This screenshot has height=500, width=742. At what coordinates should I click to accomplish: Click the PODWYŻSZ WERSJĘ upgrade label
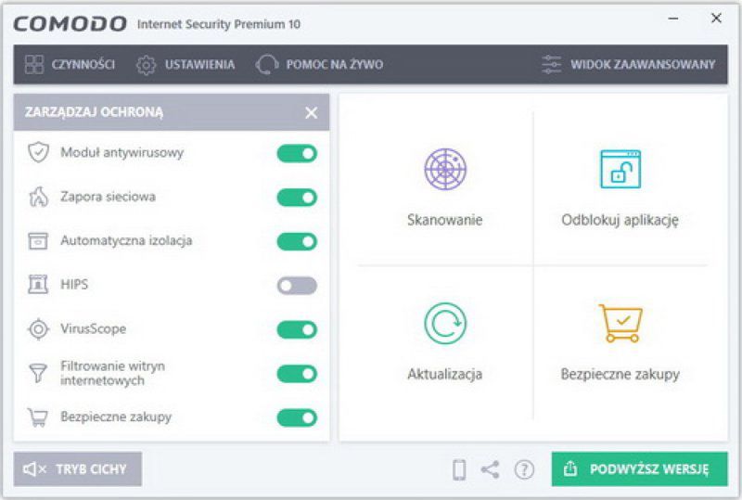click(649, 469)
